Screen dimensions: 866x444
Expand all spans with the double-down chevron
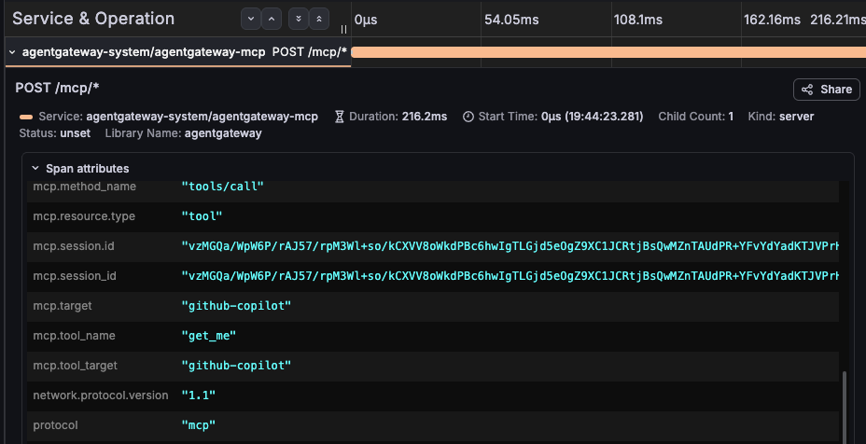(299, 19)
